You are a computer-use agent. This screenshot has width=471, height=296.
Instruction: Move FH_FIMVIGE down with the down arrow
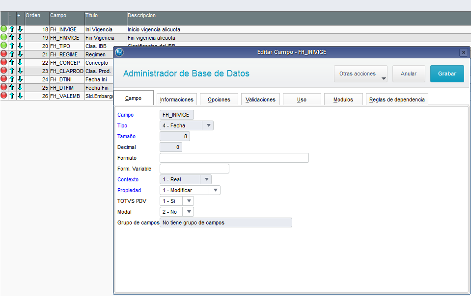tap(20, 37)
